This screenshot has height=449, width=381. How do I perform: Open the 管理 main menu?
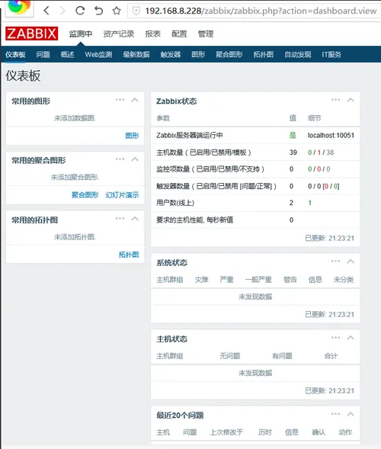206,34
